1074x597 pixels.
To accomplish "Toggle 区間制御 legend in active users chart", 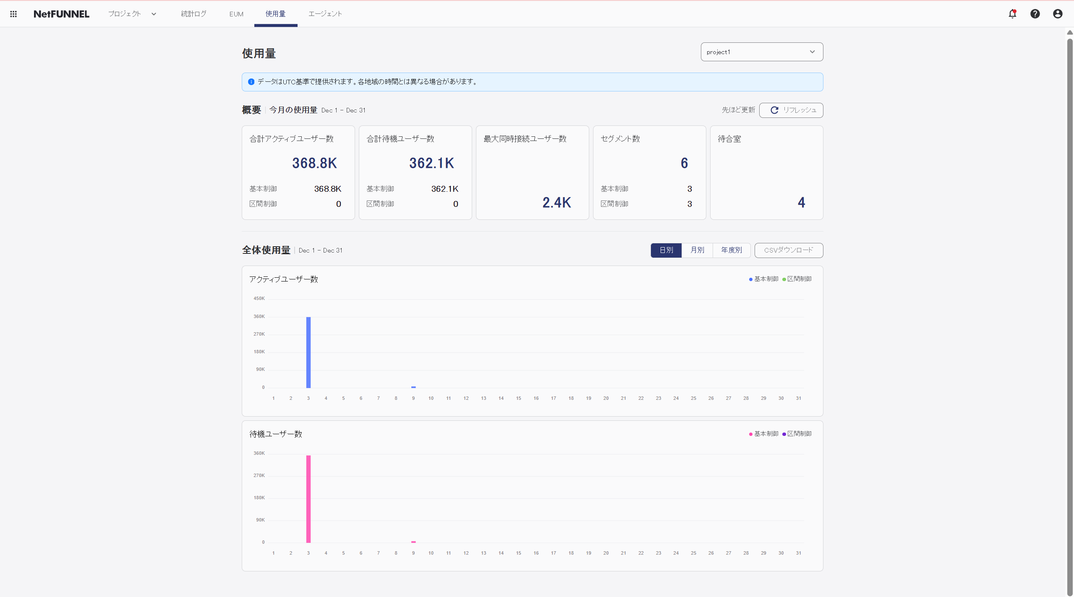I will click(x=797, y=279).
